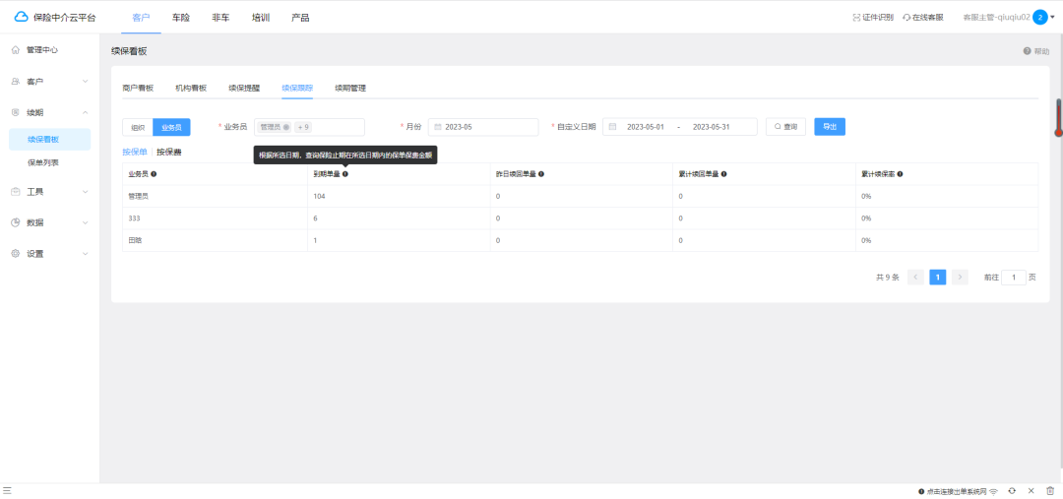Click the 客户 people icon in sidebar
The height and width of the screenshot is (499, 1063).
[x=16, y=82]
